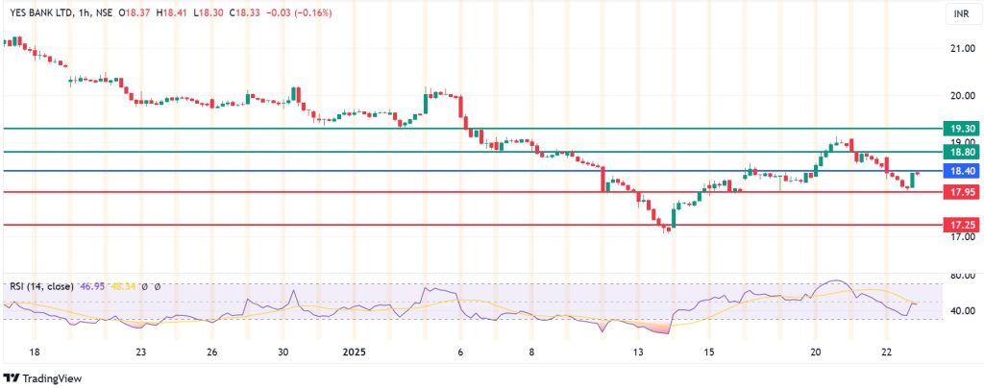Click the 40.00 RSI scale value
The image size is (984, 389).
pos(962,310)
